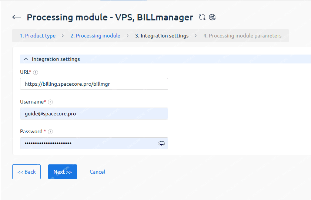Go to step 2 Processing module

(x=95, y=36)
